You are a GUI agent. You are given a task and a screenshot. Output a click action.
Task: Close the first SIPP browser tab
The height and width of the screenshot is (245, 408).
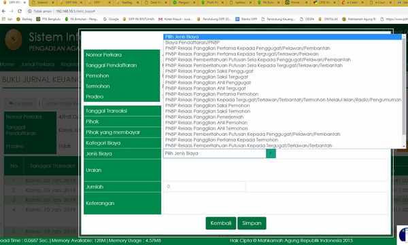[x=24, y=2]
